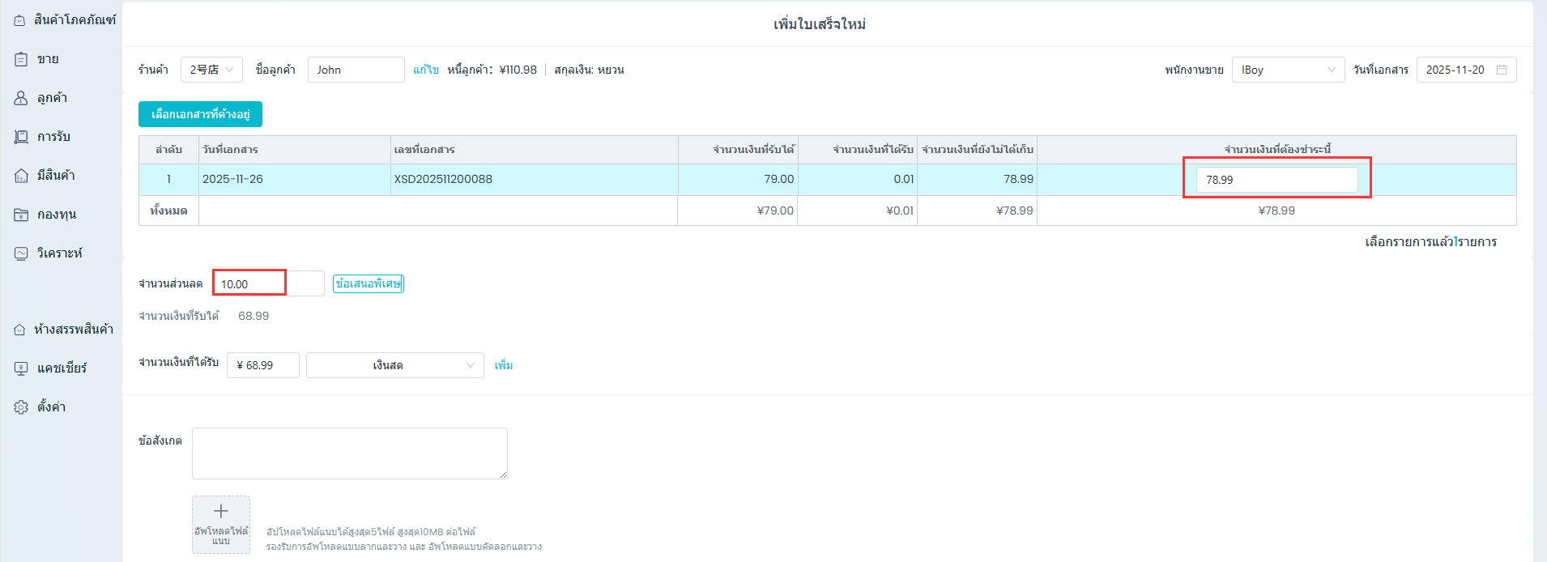1547x562 pixels.
Task: Expand the payment method dropdown showing เงินสด
Action: pyautogui.click(x=394, y=365)
